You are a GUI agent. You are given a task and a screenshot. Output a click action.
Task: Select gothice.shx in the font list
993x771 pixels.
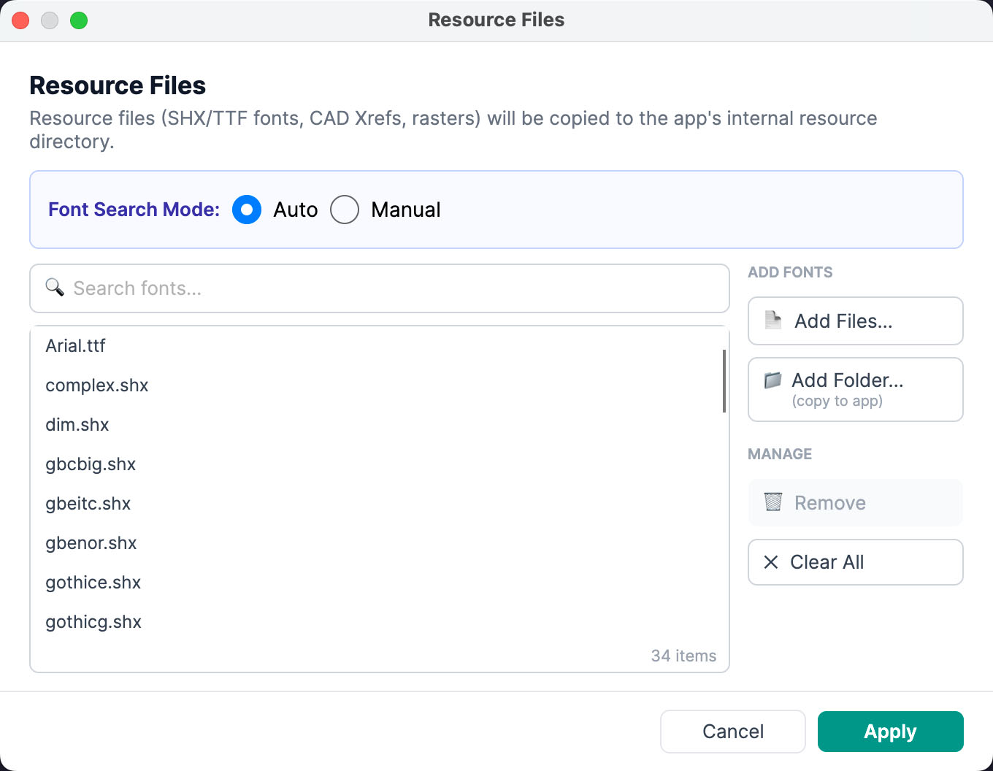[380, 583]
